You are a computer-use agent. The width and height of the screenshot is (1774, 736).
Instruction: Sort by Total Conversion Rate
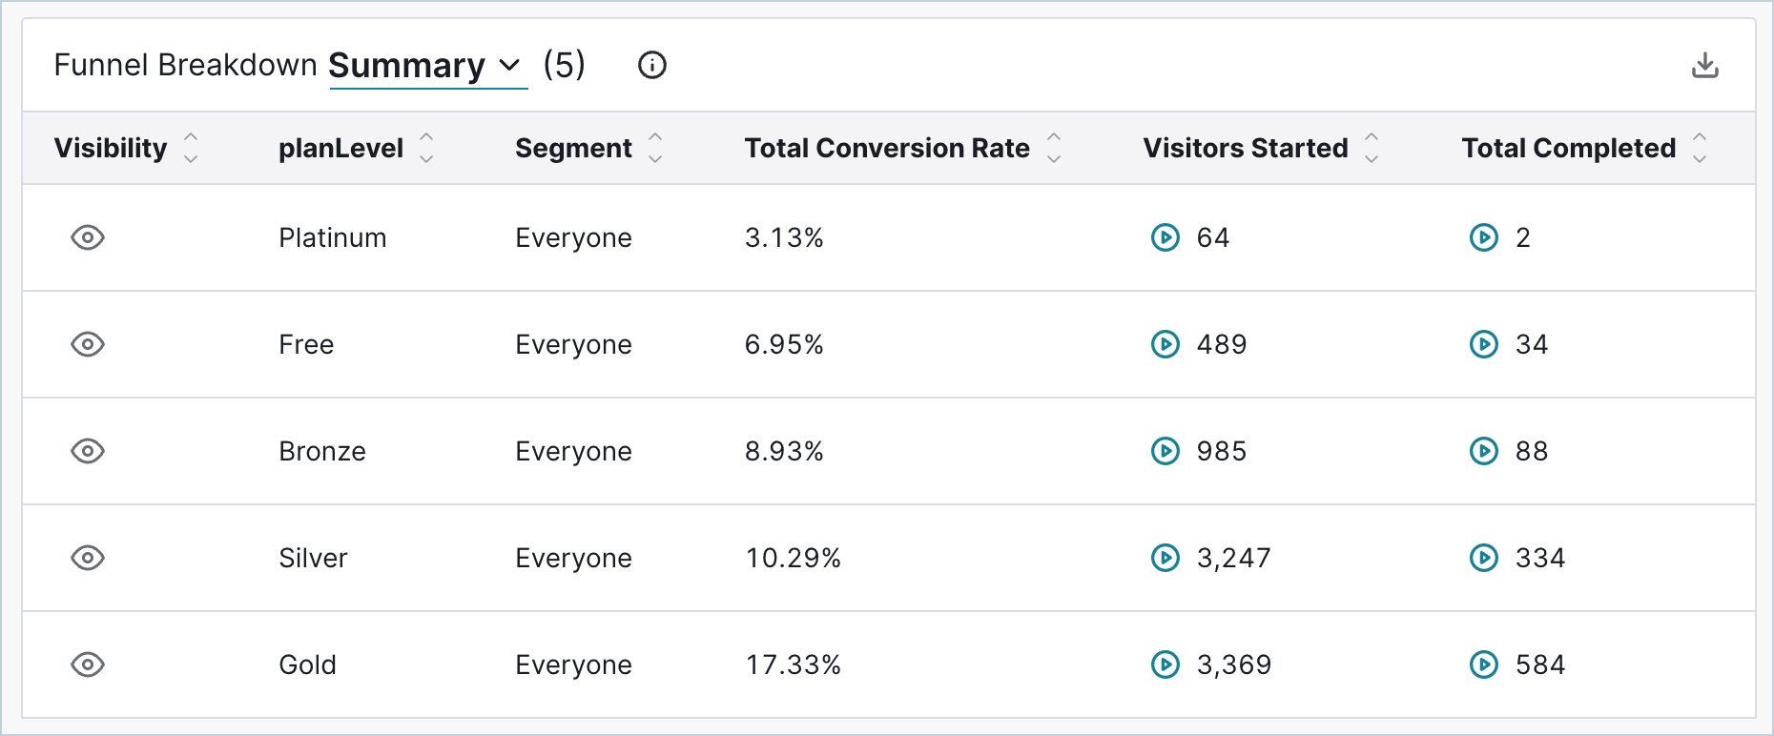(1054, 148)
